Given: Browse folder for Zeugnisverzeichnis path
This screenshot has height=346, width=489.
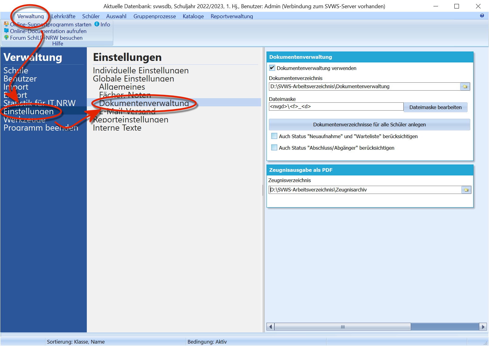Looking at the screenshot, I should click(x=466, y=190).
